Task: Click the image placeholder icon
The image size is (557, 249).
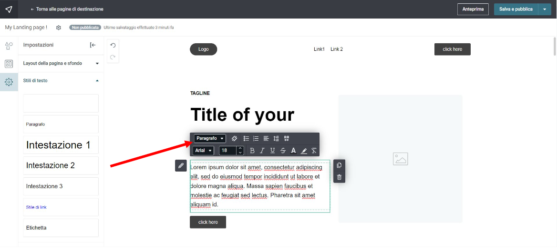Action: 401,159
